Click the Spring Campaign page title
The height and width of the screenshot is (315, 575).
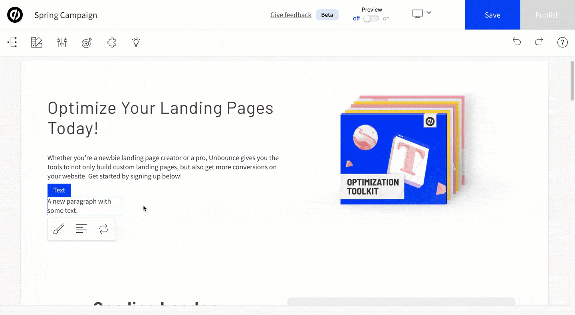point(65,15)
